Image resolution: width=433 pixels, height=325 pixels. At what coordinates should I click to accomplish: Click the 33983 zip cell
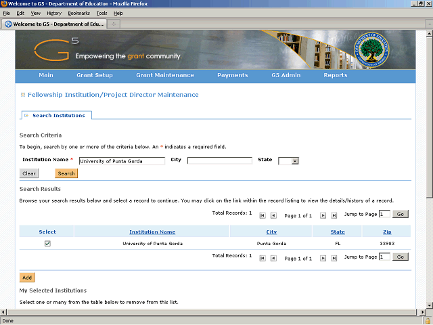click(387, 244)
